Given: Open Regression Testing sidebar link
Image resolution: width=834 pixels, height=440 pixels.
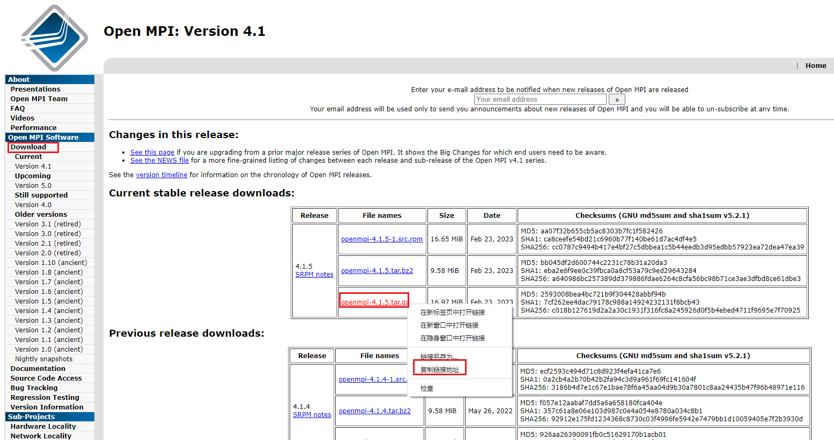Looking at the screenshot, I should [x=45, y=398].
